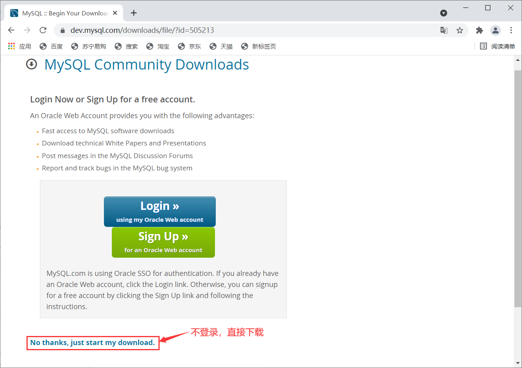This screenshot has width=522, height=368.
Task: Open the Google Translate icon in the address bar
Action: click(x=444, y=30)
